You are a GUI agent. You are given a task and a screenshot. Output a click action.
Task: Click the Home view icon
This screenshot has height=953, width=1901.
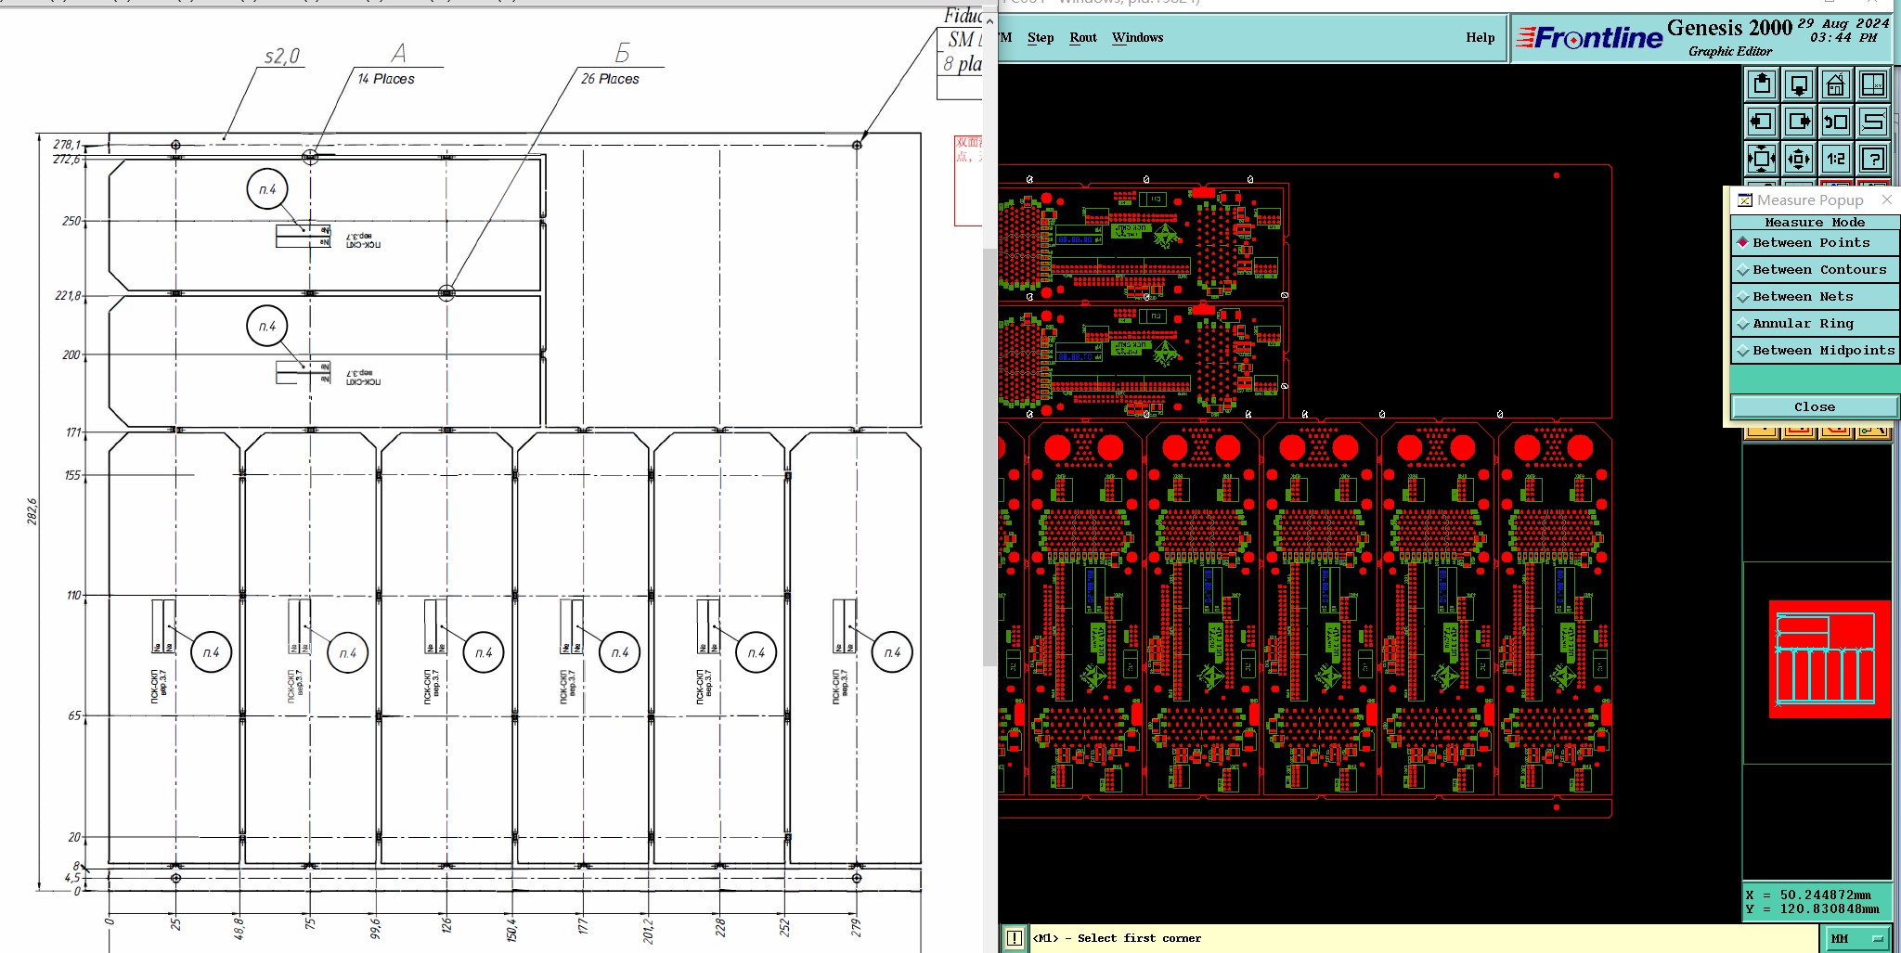1835,85
